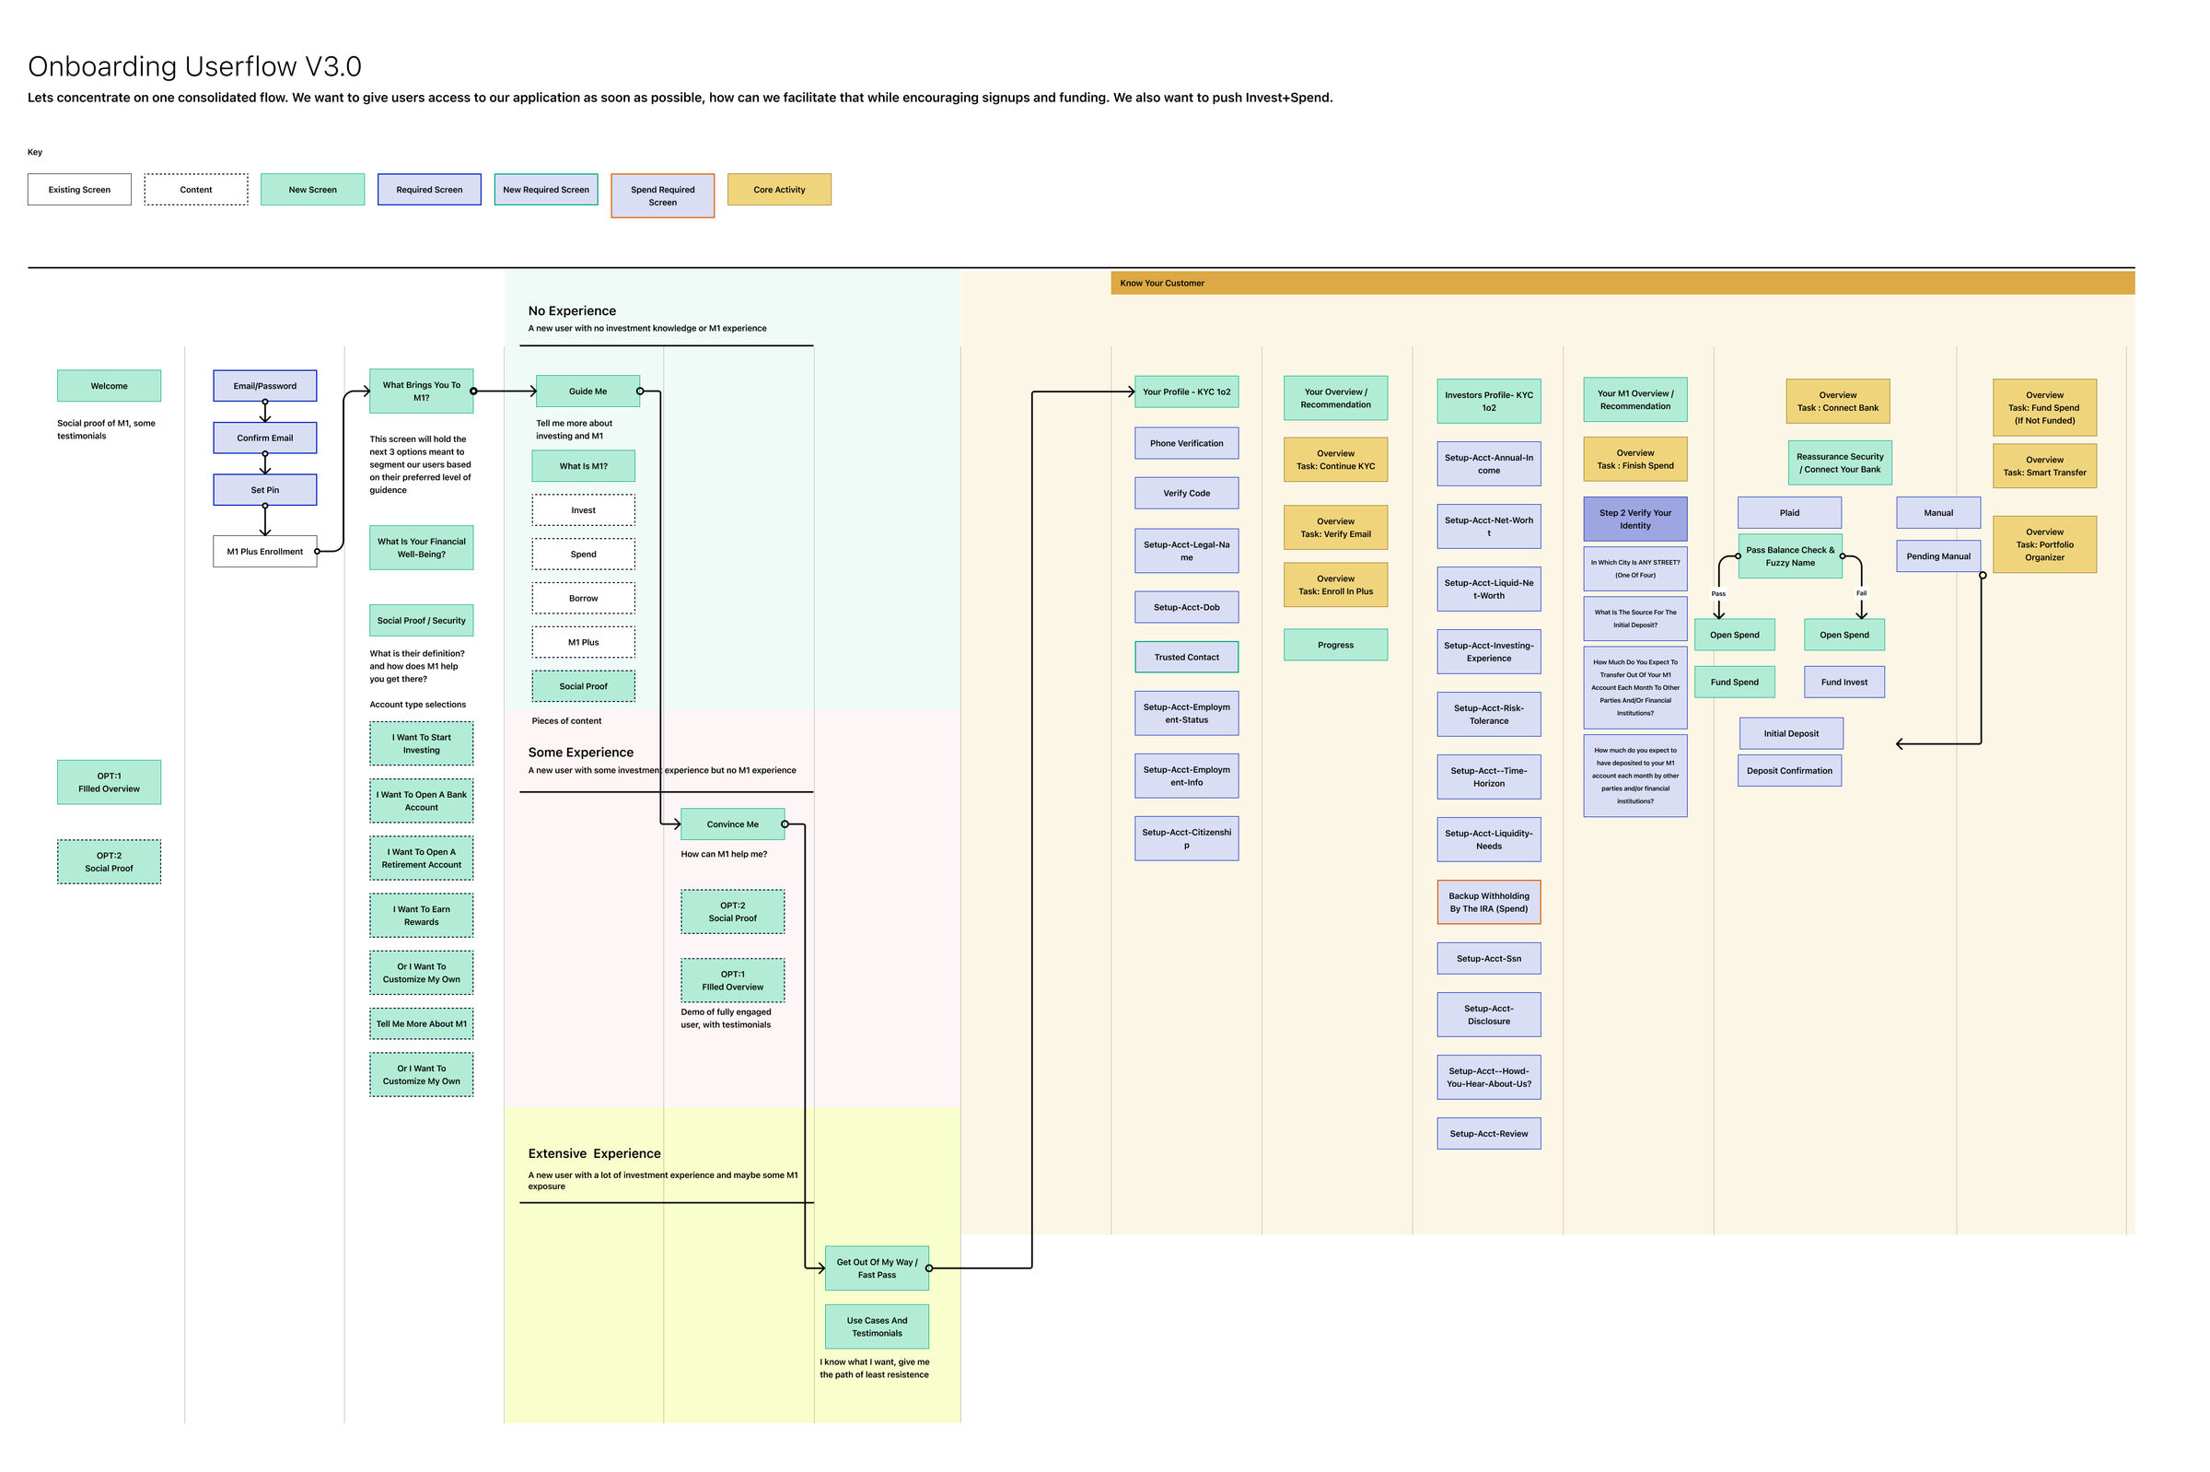Select Overview Task : Finish Spend node

coord(1634,459)
